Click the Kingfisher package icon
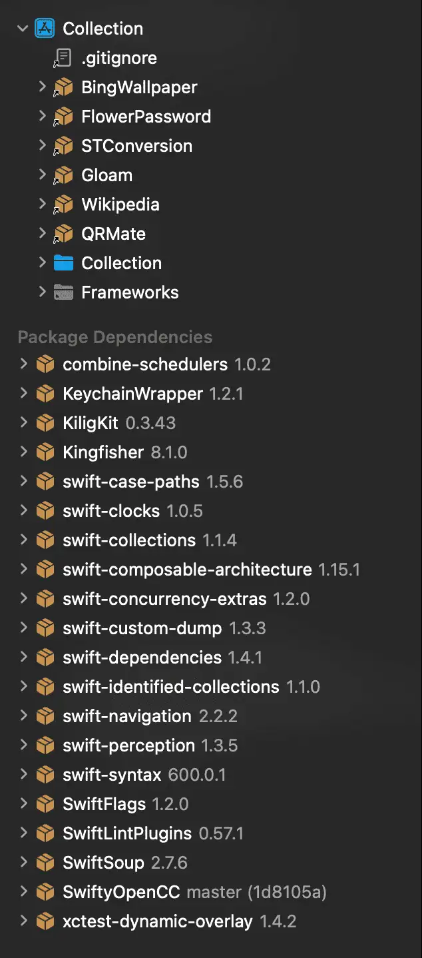This screenshot has width=422, height=958. pyautogui.click(x=45, y=452)
